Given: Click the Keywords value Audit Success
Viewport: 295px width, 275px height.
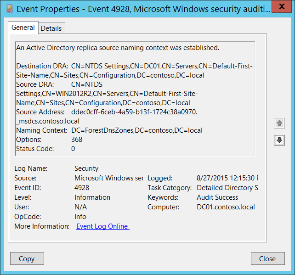Looking at the screenshot, I should (217, 197).
